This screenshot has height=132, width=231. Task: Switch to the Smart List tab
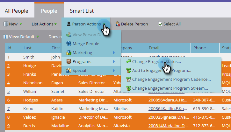(x=82, y=11)
